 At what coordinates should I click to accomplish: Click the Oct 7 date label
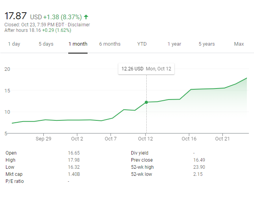click(110, 138)
